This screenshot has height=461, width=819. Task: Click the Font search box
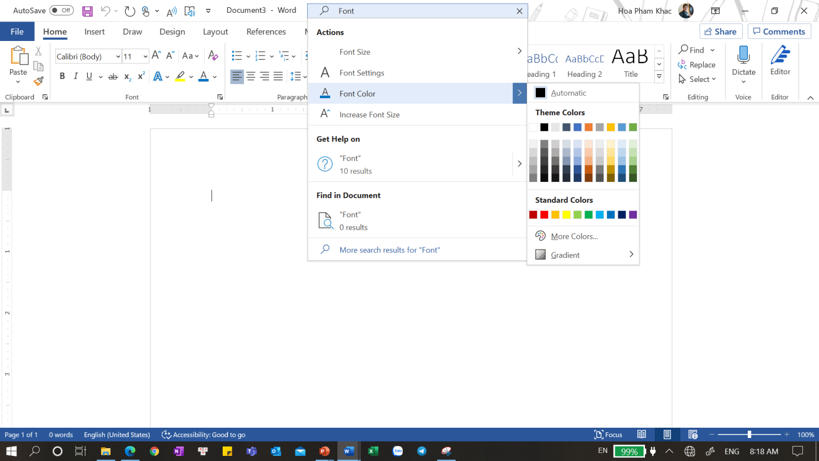point(420,11)
